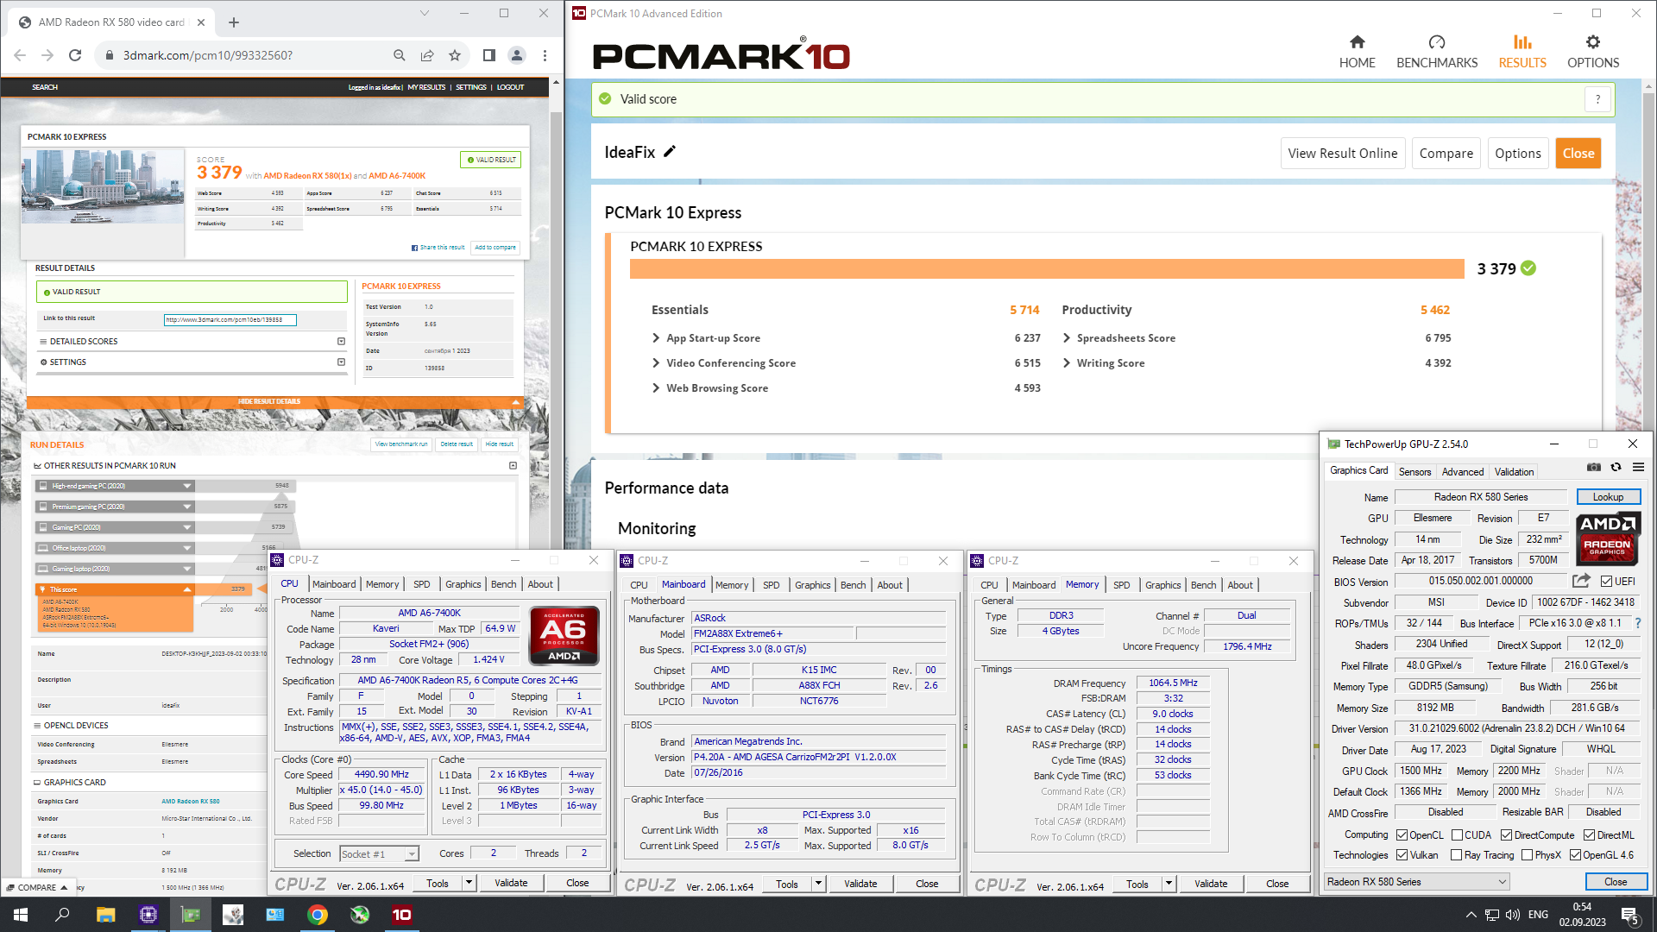Open the PCMark 10 HOME section
Image resolution: width=1657 pixels, height=932 pixels.
click(1357, 52)
